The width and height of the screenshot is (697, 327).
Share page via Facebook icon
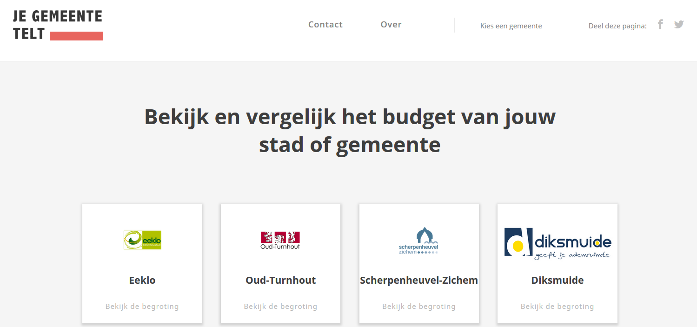(x=660, y=25)
